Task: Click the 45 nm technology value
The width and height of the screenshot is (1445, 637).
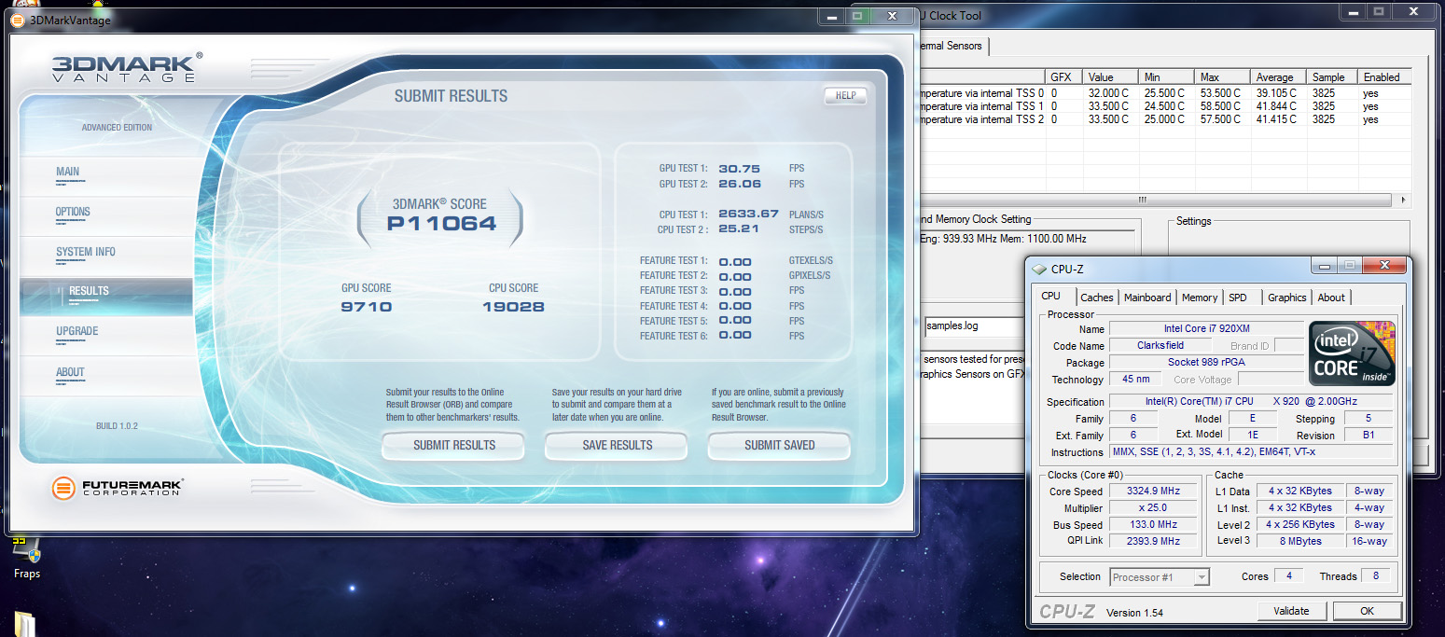Action: coord(1136,380)
